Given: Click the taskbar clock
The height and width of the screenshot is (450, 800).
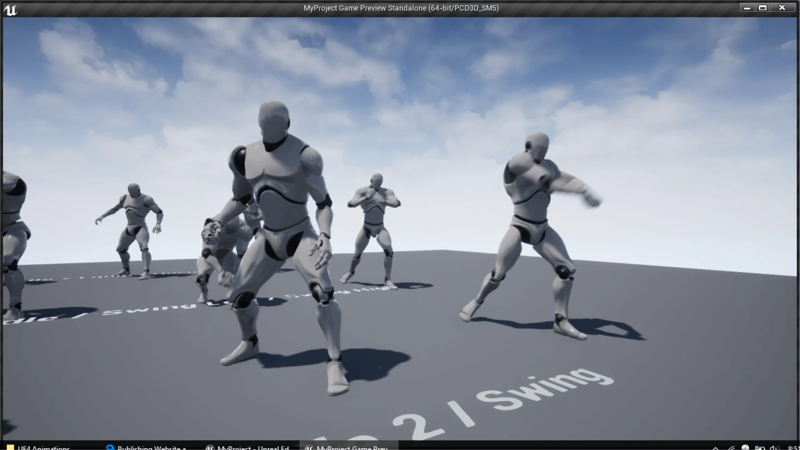Looking at the screenshot, I should click(793, 448).
